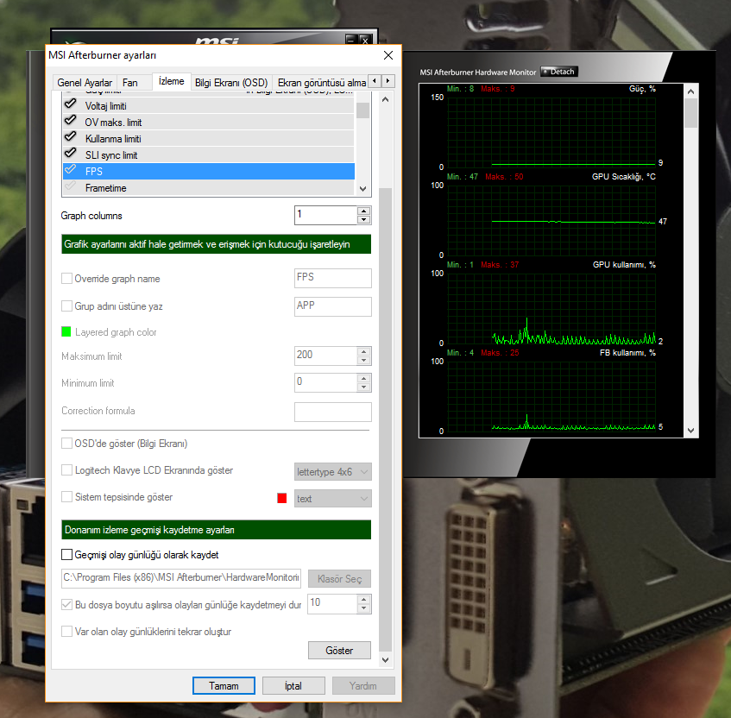Click the Correction formula field
Viewport: 731px width, 718px height.
click(333, 412)
